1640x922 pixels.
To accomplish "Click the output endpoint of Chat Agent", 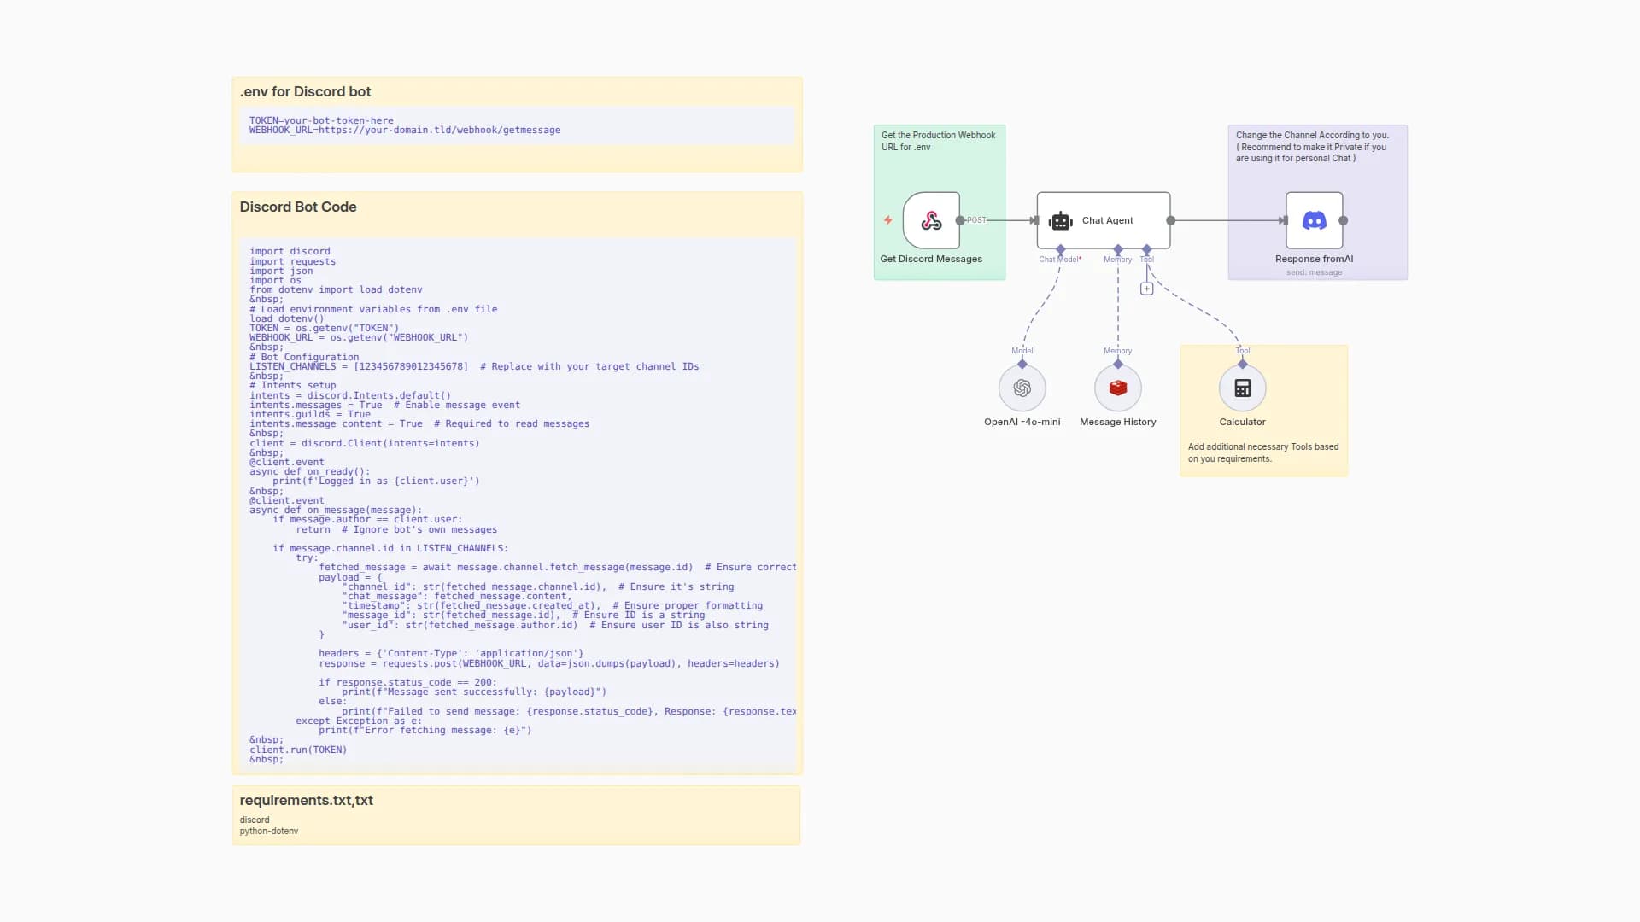I will (1171, 219).
